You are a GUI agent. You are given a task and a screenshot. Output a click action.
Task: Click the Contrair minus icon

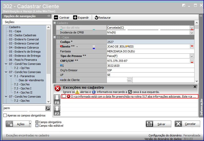coord(56,17)
